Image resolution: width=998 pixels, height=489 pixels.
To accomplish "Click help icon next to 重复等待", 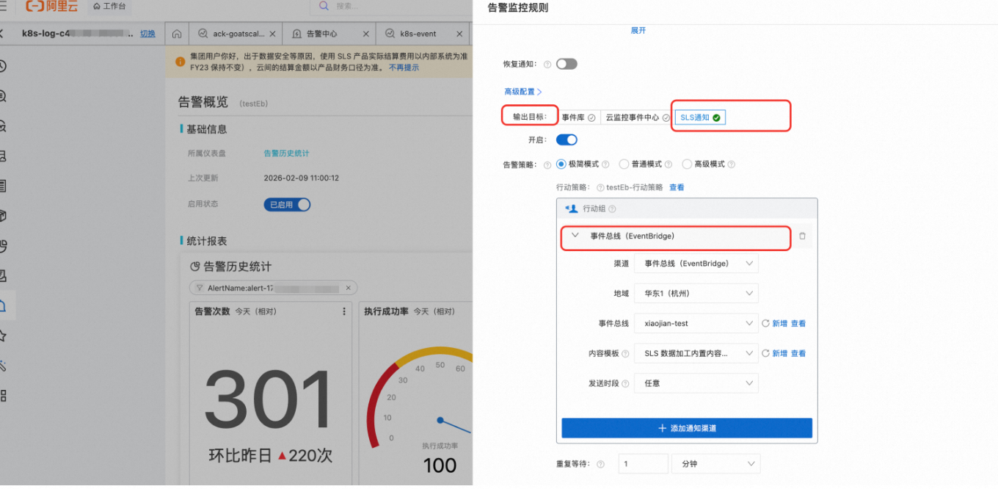I will 601,464.
